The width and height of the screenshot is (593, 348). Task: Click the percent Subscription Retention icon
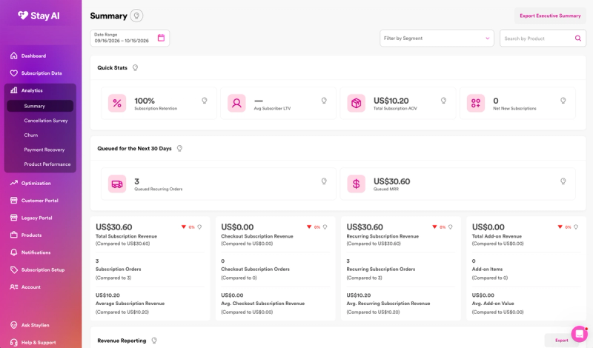click(117, 103)
